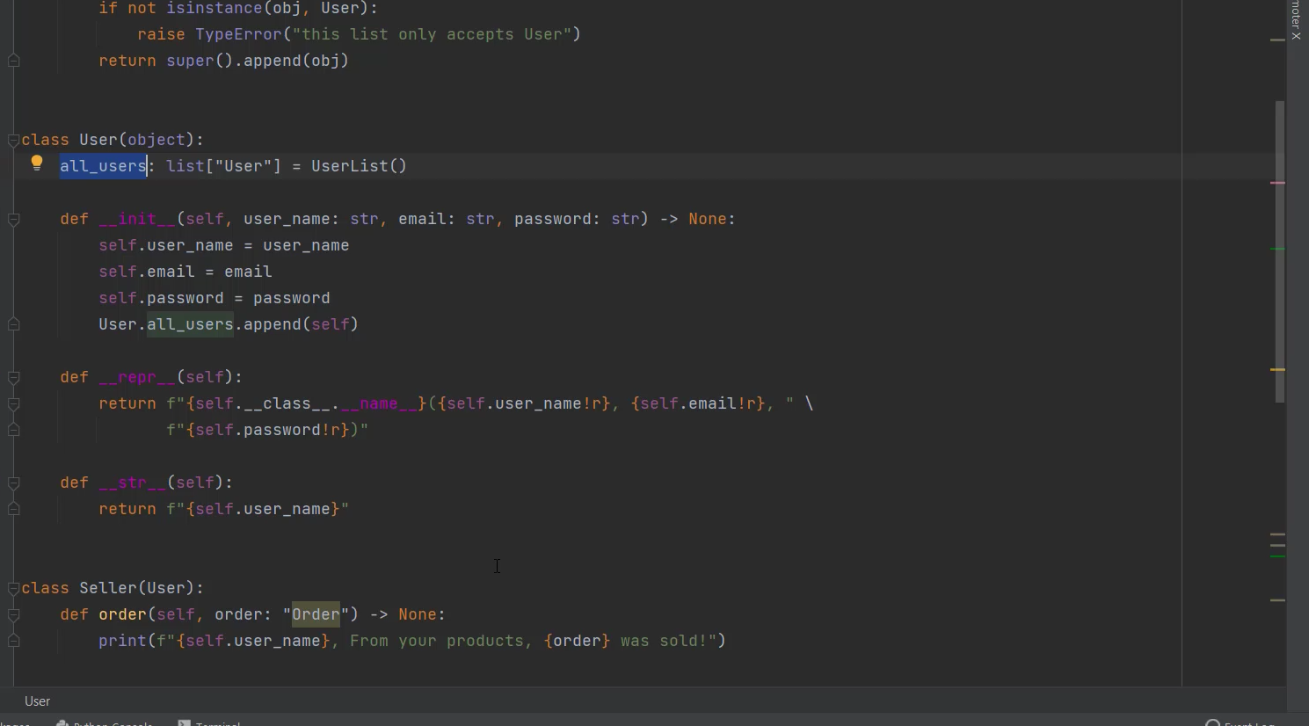The height and width of the screenshot is (726, 1309).
Task: Click the yellow lightbulb quick-fix icon
Action: (x=37, y=163)
